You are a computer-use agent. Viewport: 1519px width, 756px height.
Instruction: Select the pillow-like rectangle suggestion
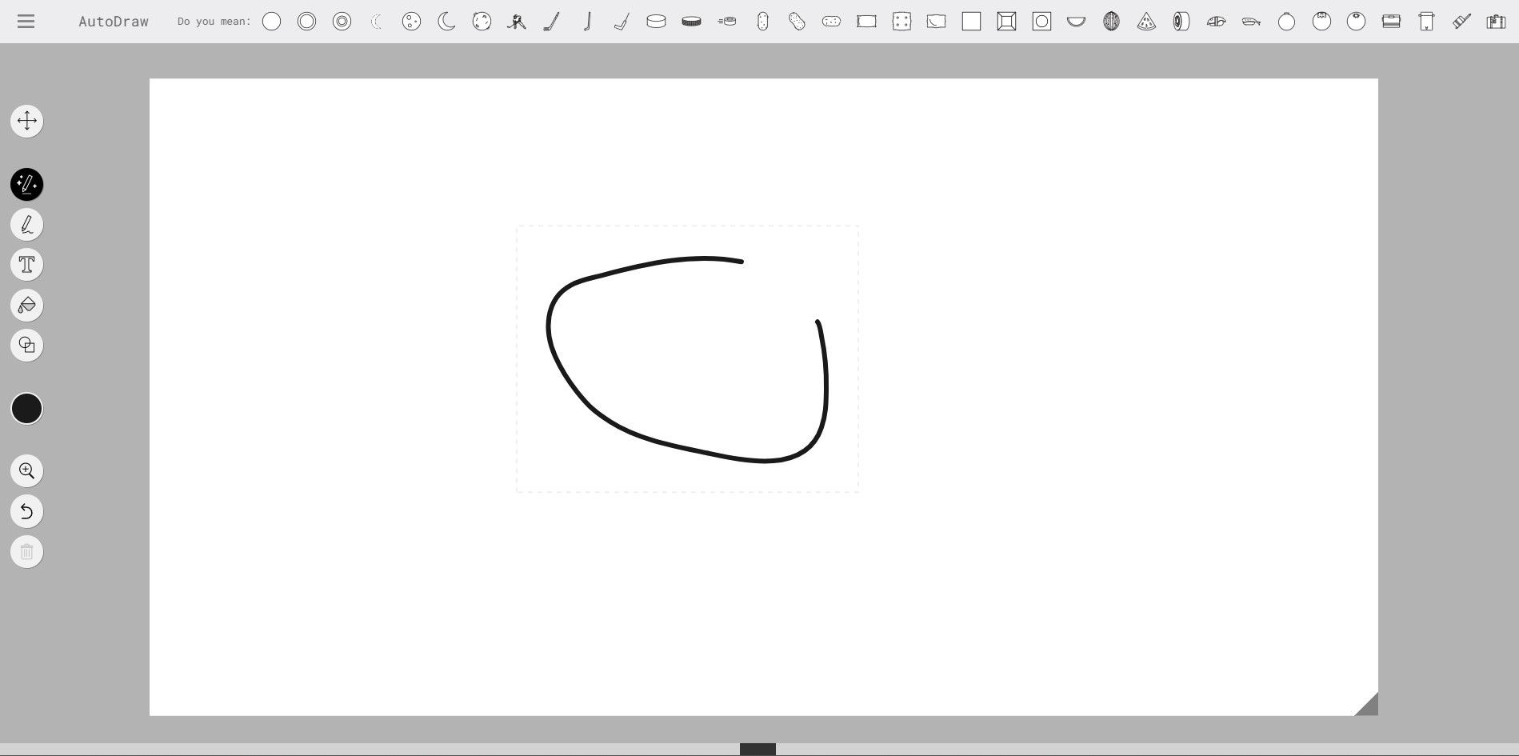[866, 22]
